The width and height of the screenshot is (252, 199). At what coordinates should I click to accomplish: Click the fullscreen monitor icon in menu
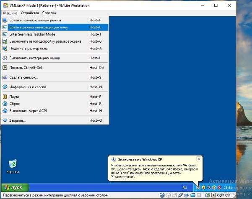[5, 20]
